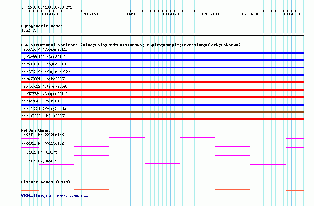
Task: Click the red bar under nsv573734
Action: [162, 97]
